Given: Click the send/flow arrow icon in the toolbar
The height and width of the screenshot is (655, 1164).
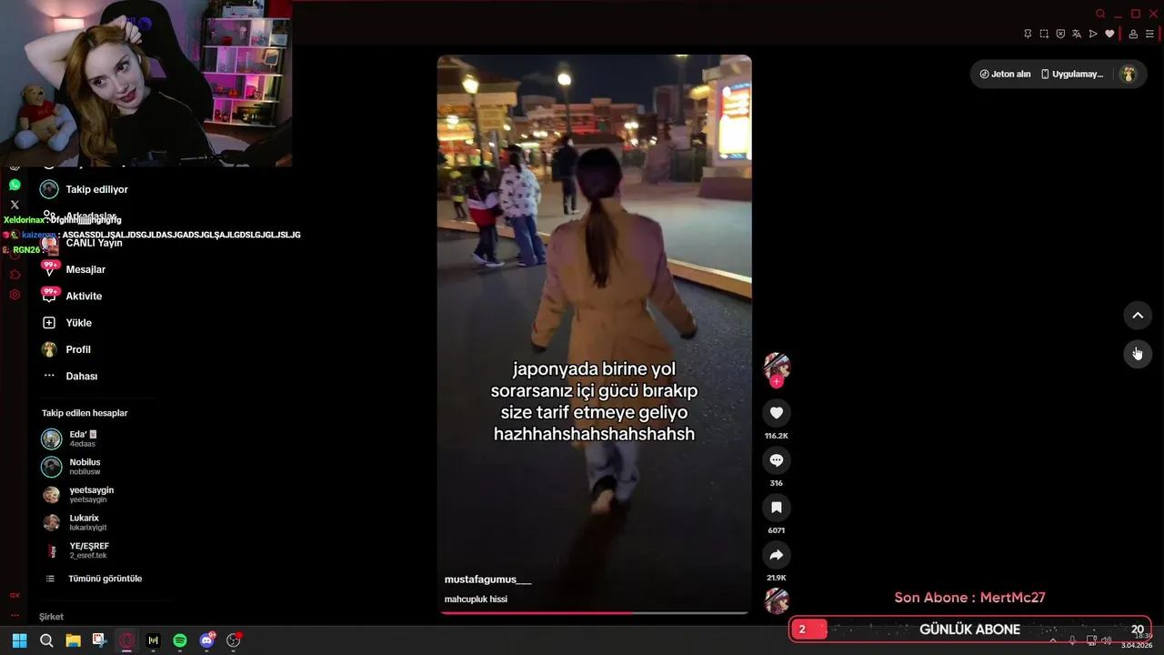Looking at the screenshot, I should [1093, 34].
